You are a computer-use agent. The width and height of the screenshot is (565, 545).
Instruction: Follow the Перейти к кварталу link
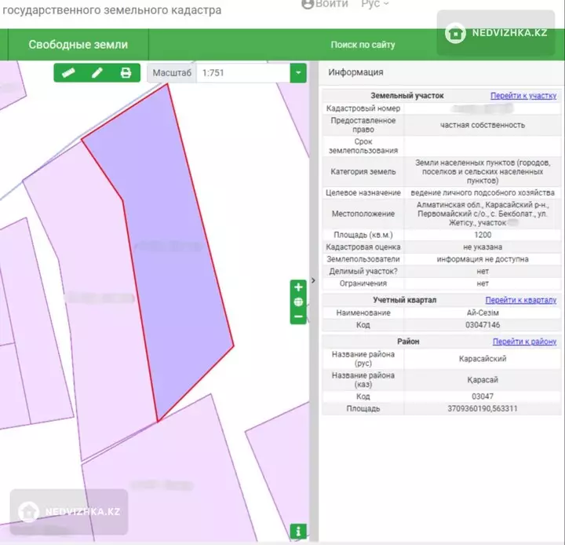coord(521,300)
